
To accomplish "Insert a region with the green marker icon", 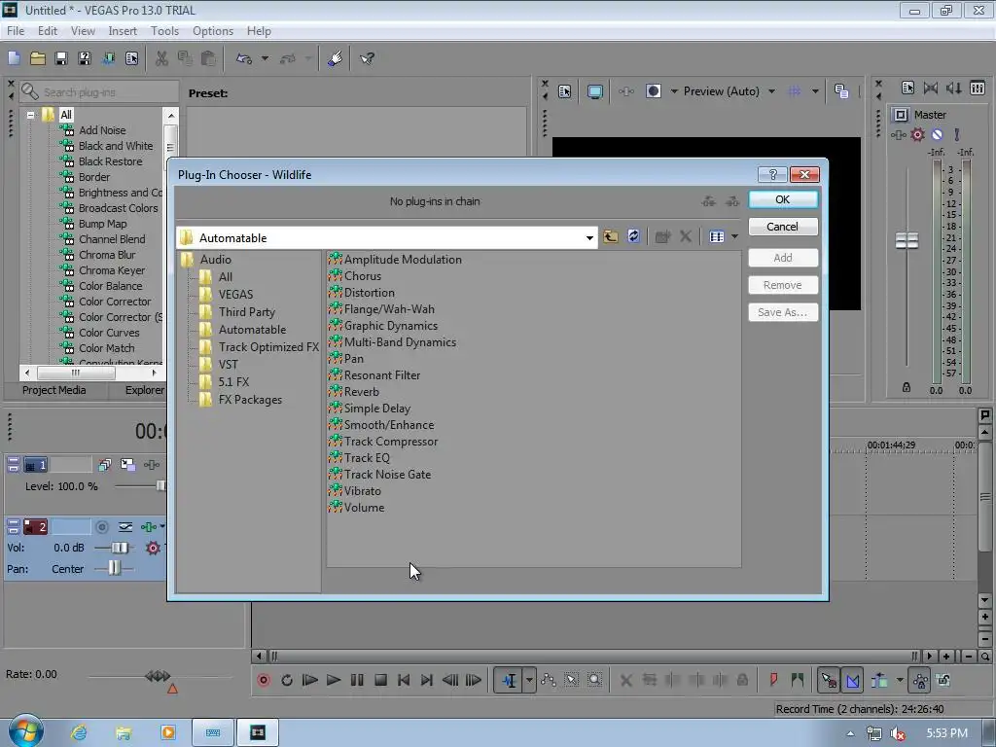I will (x=798, y=680).
